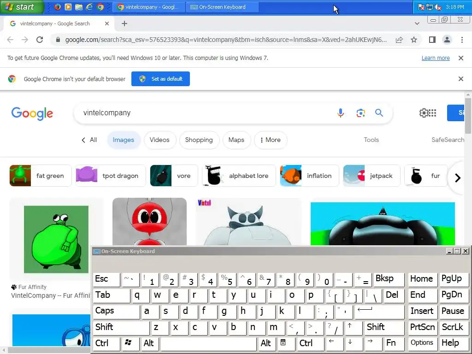Click the Chrome back arrow
Screen dimensions: 472x354
pos(10,40)
